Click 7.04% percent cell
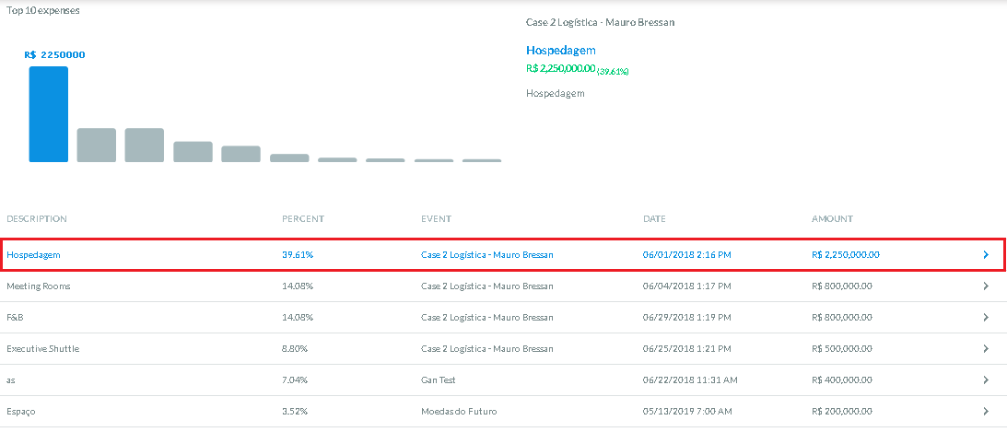 pyautogui.click(x=295, y=380)
